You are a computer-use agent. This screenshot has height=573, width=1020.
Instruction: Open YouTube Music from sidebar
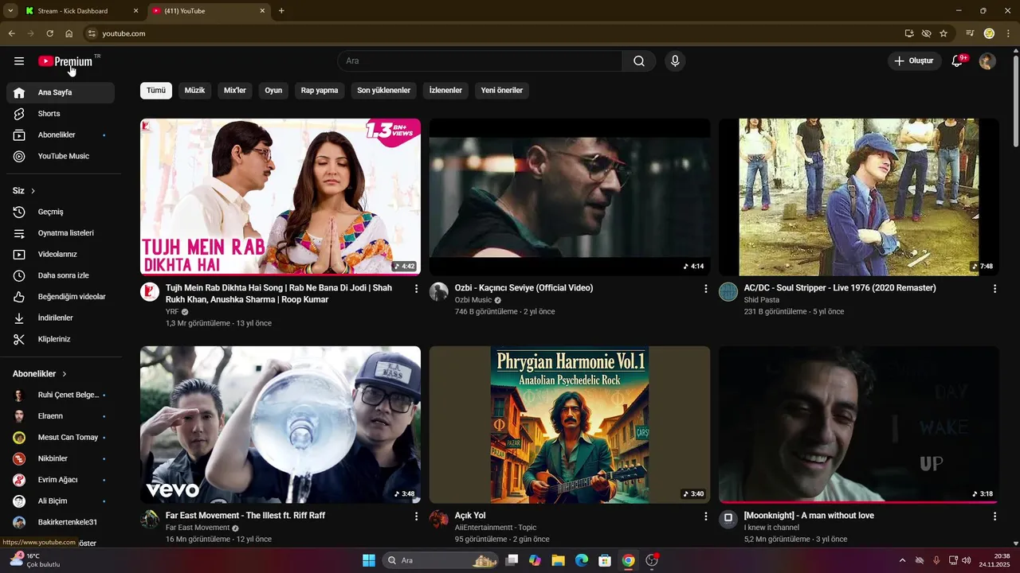61,156
